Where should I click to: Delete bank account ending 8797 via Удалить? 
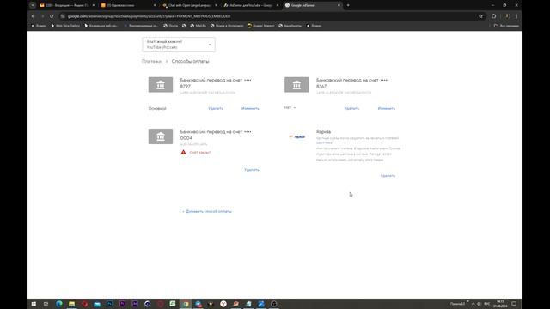(x=216, y=109)
